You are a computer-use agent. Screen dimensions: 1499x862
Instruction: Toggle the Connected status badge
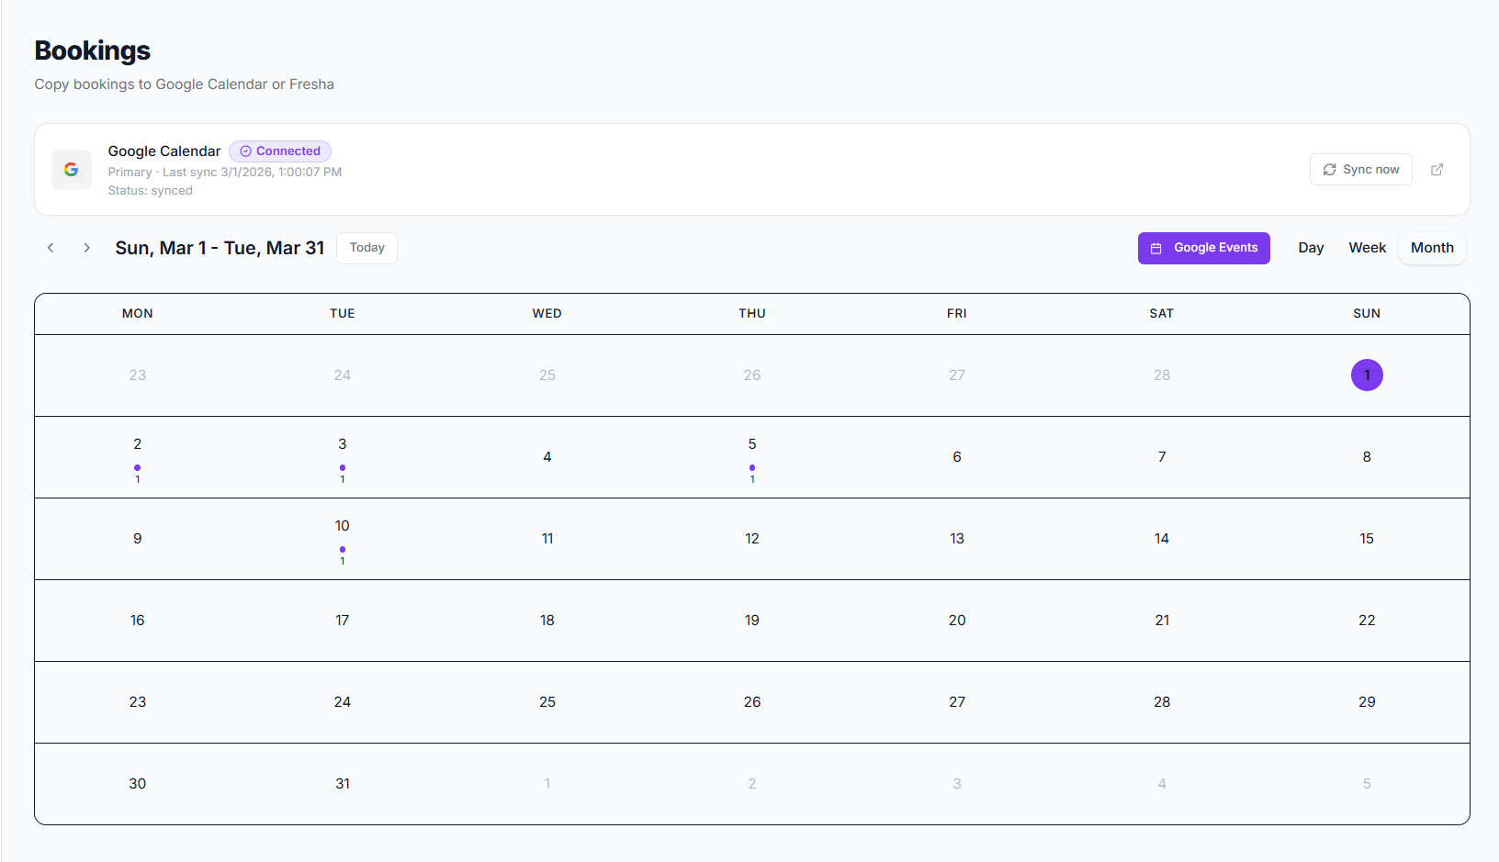(279, 151)
